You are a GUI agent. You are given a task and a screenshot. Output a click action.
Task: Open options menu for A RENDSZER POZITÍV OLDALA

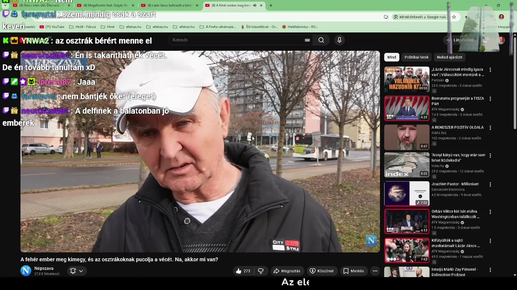[x=490, y=128]
